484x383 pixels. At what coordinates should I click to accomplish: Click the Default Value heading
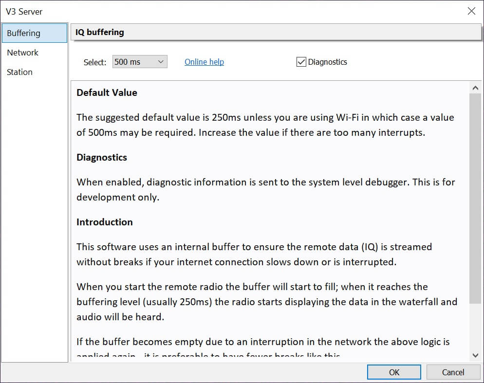(107, 92)
